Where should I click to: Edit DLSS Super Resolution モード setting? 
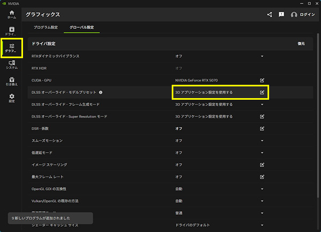click(262, 116)
